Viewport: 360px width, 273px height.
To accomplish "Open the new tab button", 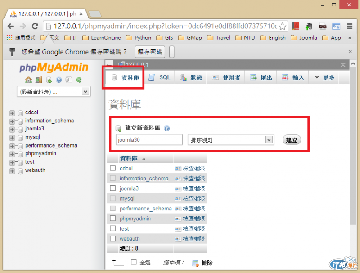I will [95, 14].
